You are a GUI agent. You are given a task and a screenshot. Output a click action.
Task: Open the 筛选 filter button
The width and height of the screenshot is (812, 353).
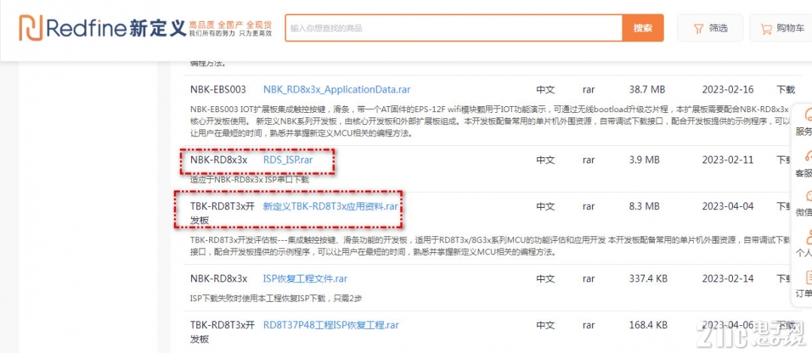pyautogui.click(x=710, y=28)
